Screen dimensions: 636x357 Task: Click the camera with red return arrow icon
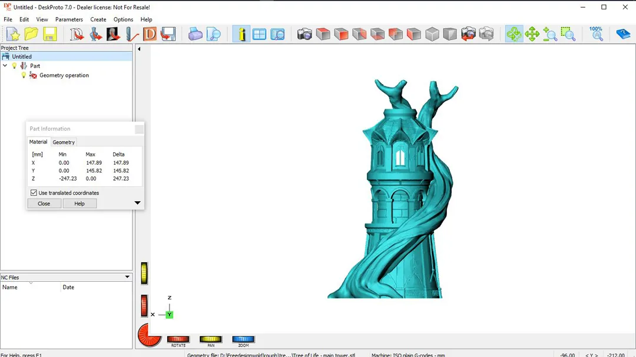click(x=468, y=34)
